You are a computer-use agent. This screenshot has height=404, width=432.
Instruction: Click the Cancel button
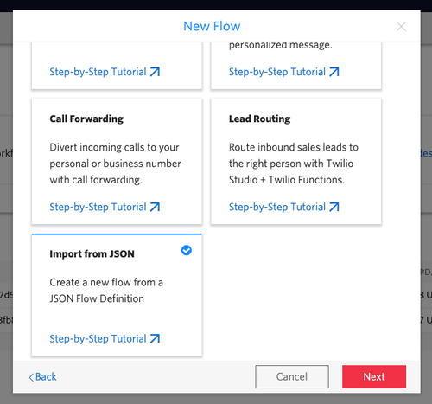click(292, 376)
